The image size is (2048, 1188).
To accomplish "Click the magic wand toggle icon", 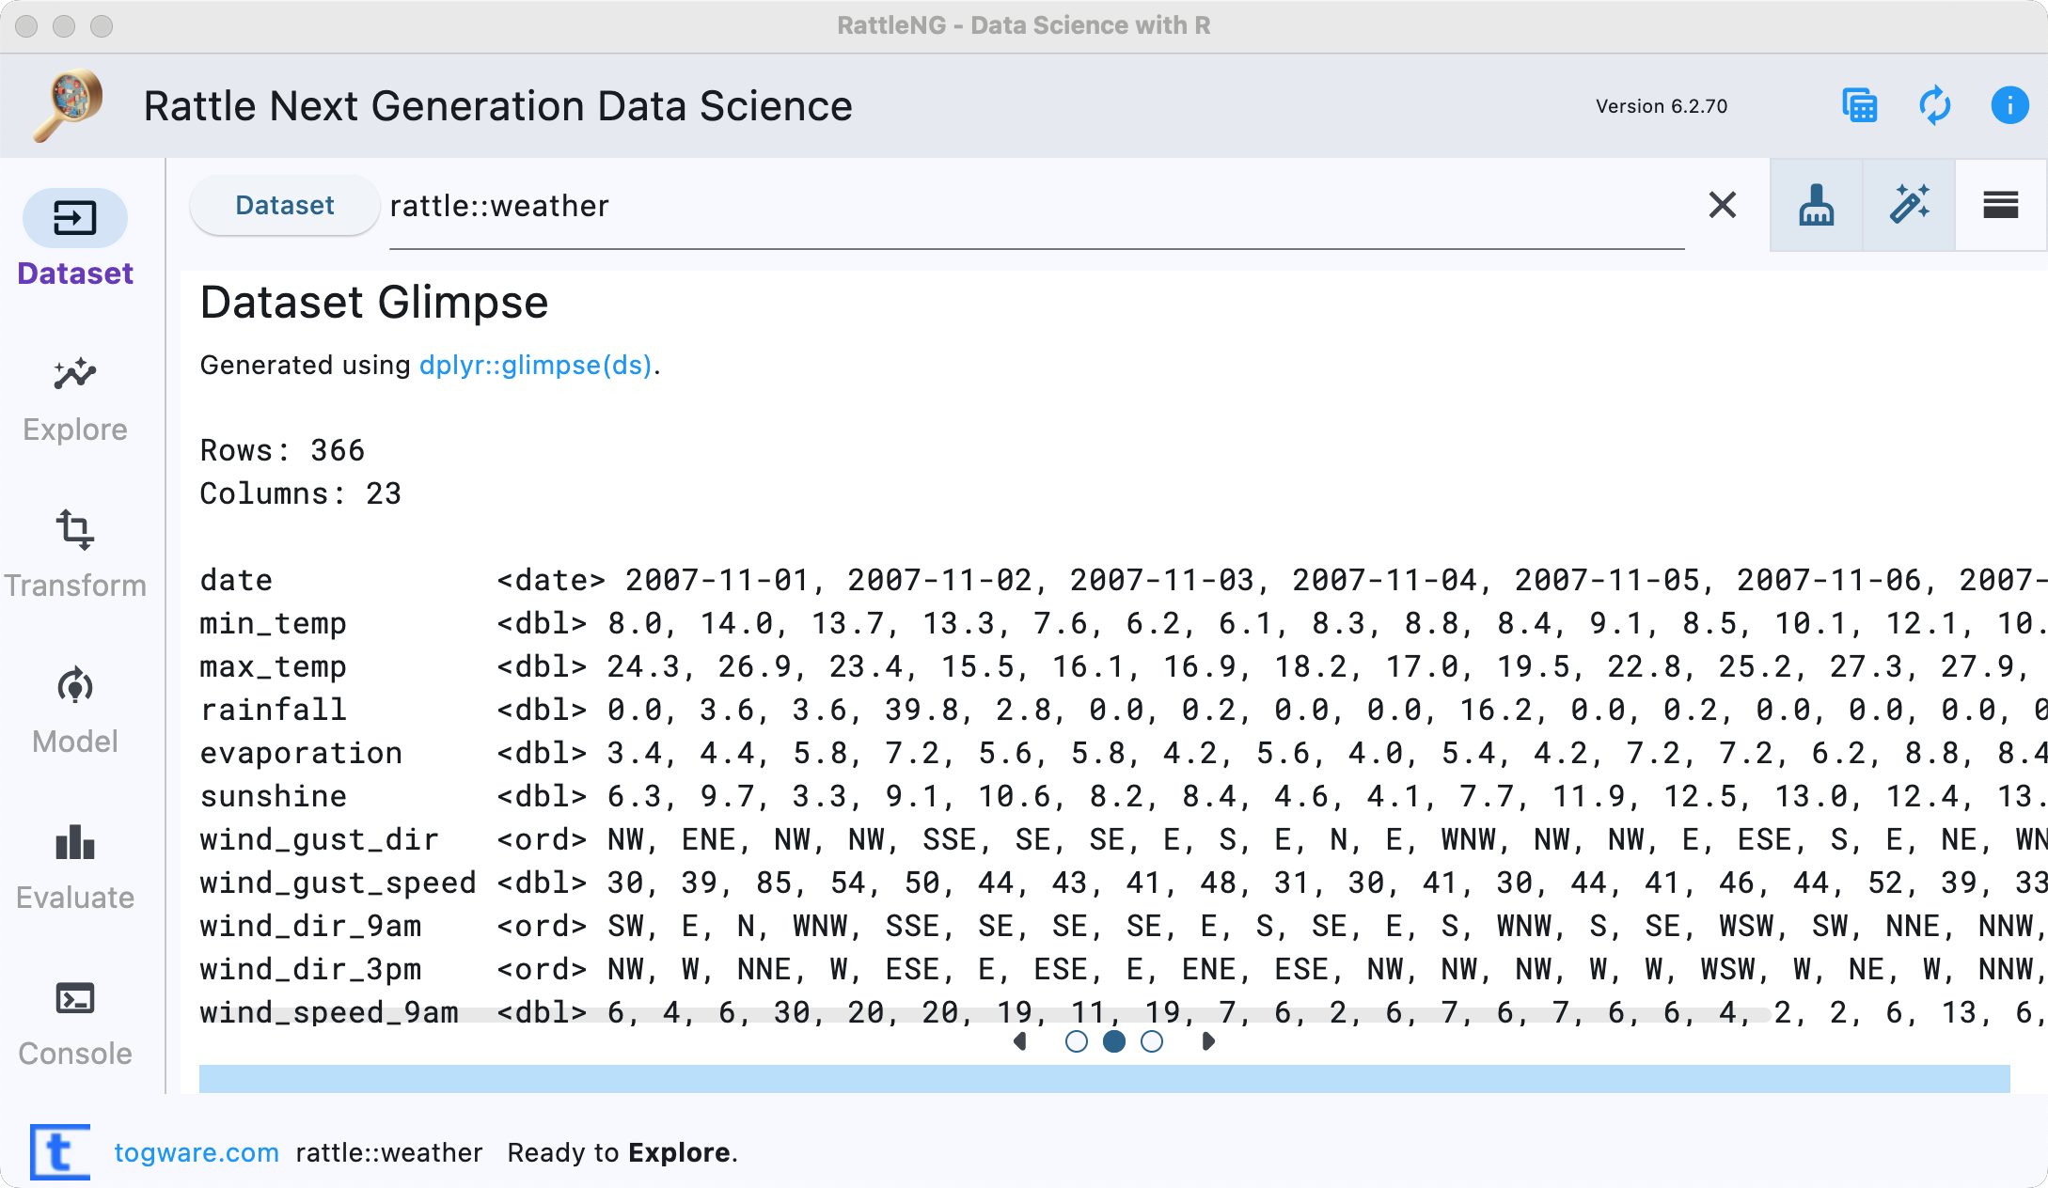I will pyautogui.click(x=1909, y=205).
